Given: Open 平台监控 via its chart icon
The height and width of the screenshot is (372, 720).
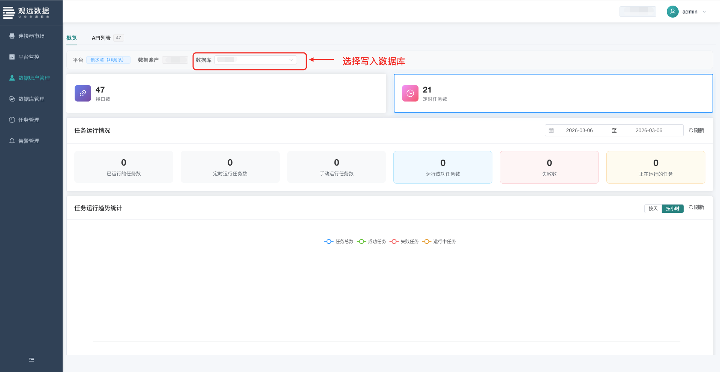Looking at the screenshot, I should pyautogui.click(x=12, y=57).
